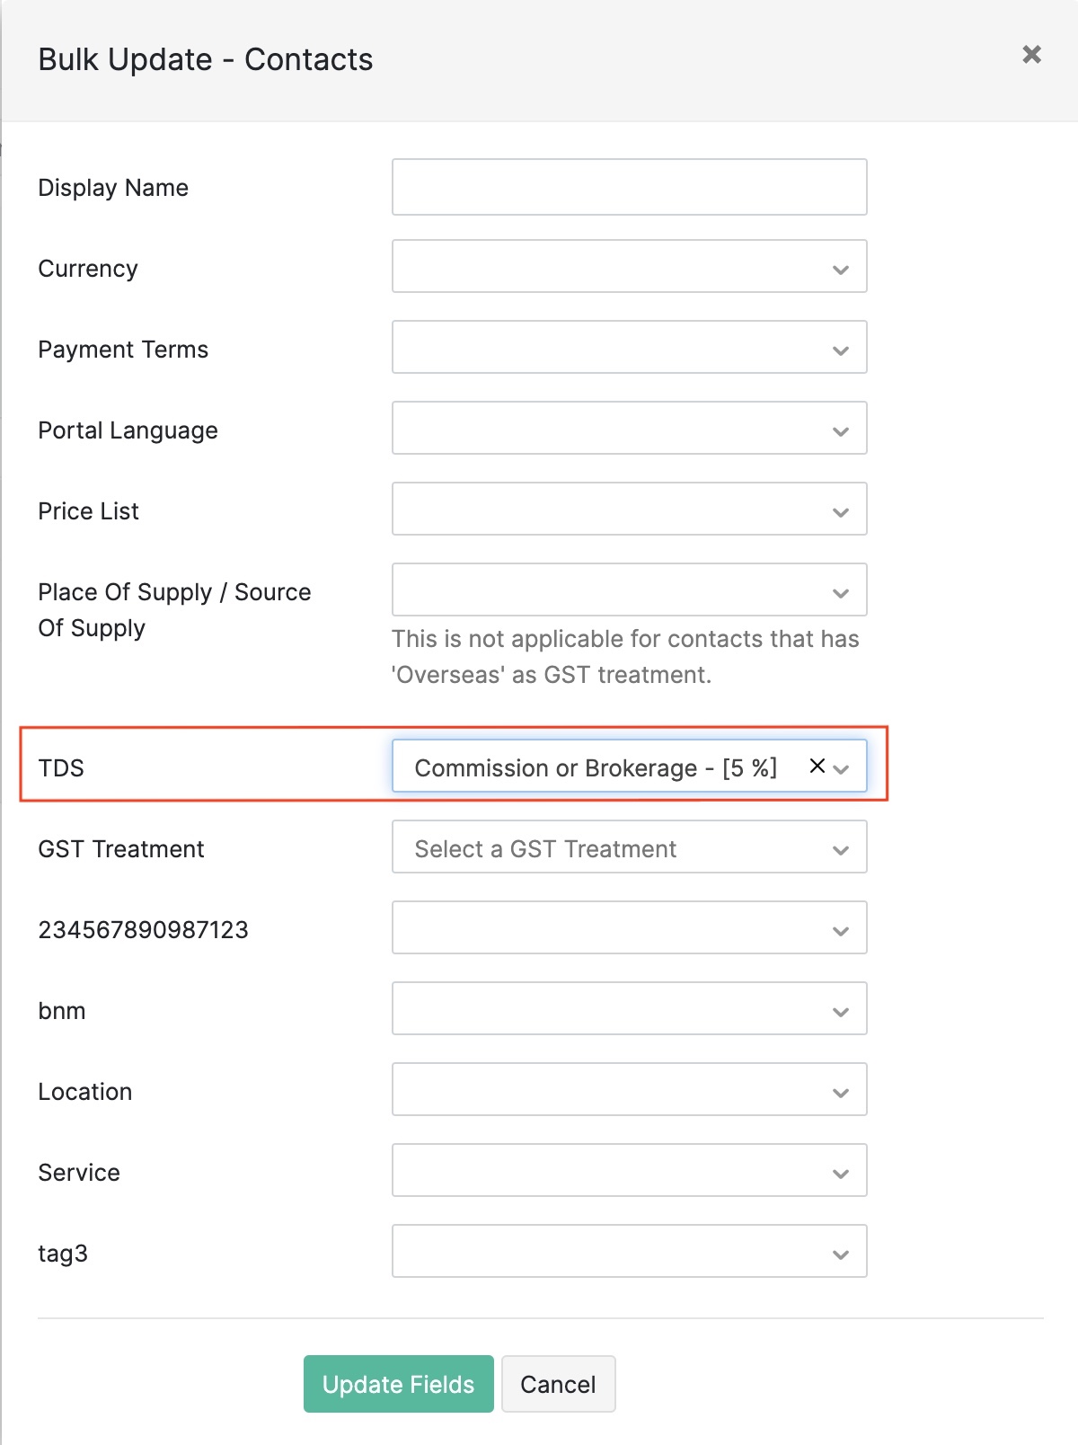1078x1445 pixels.
Task: Clear the selected TDS value
Action: point(817,766)
